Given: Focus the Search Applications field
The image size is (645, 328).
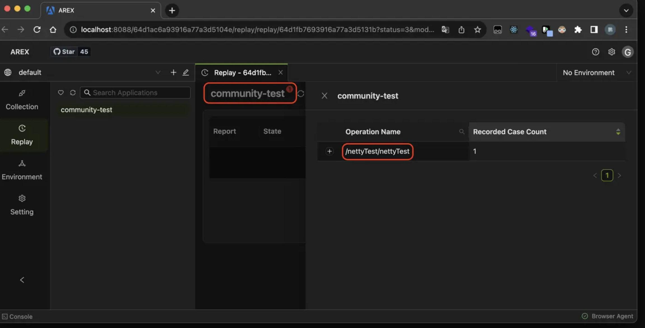Looking at the screenshot, I should (x=135, y=93).
